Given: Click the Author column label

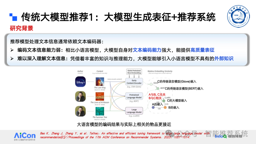Looking at the screenshot, I should [x=80, y=71].
